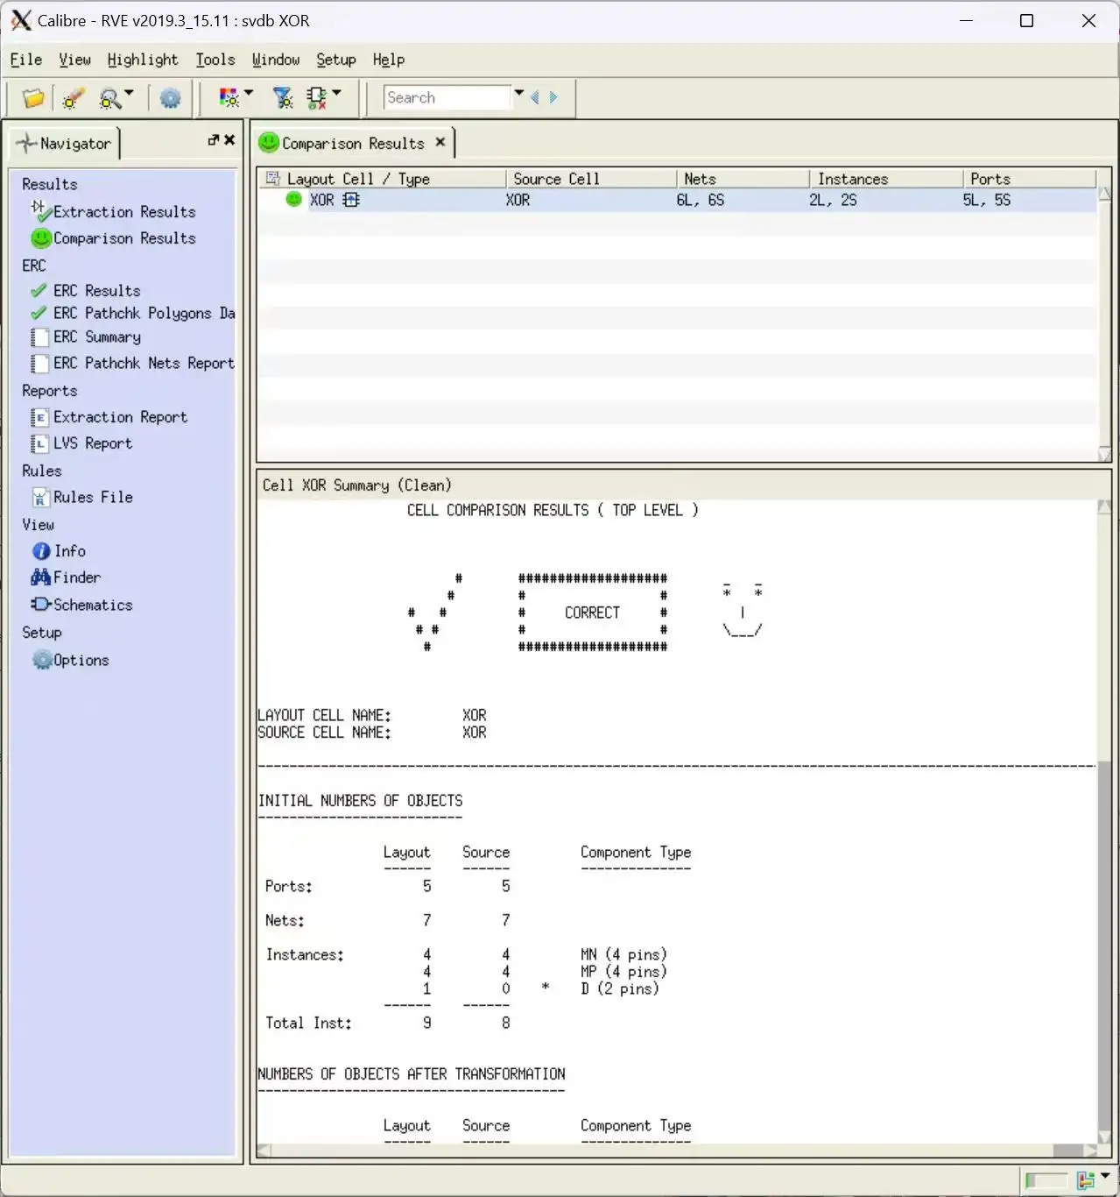Click the LVS Report icon

(39, 443)
